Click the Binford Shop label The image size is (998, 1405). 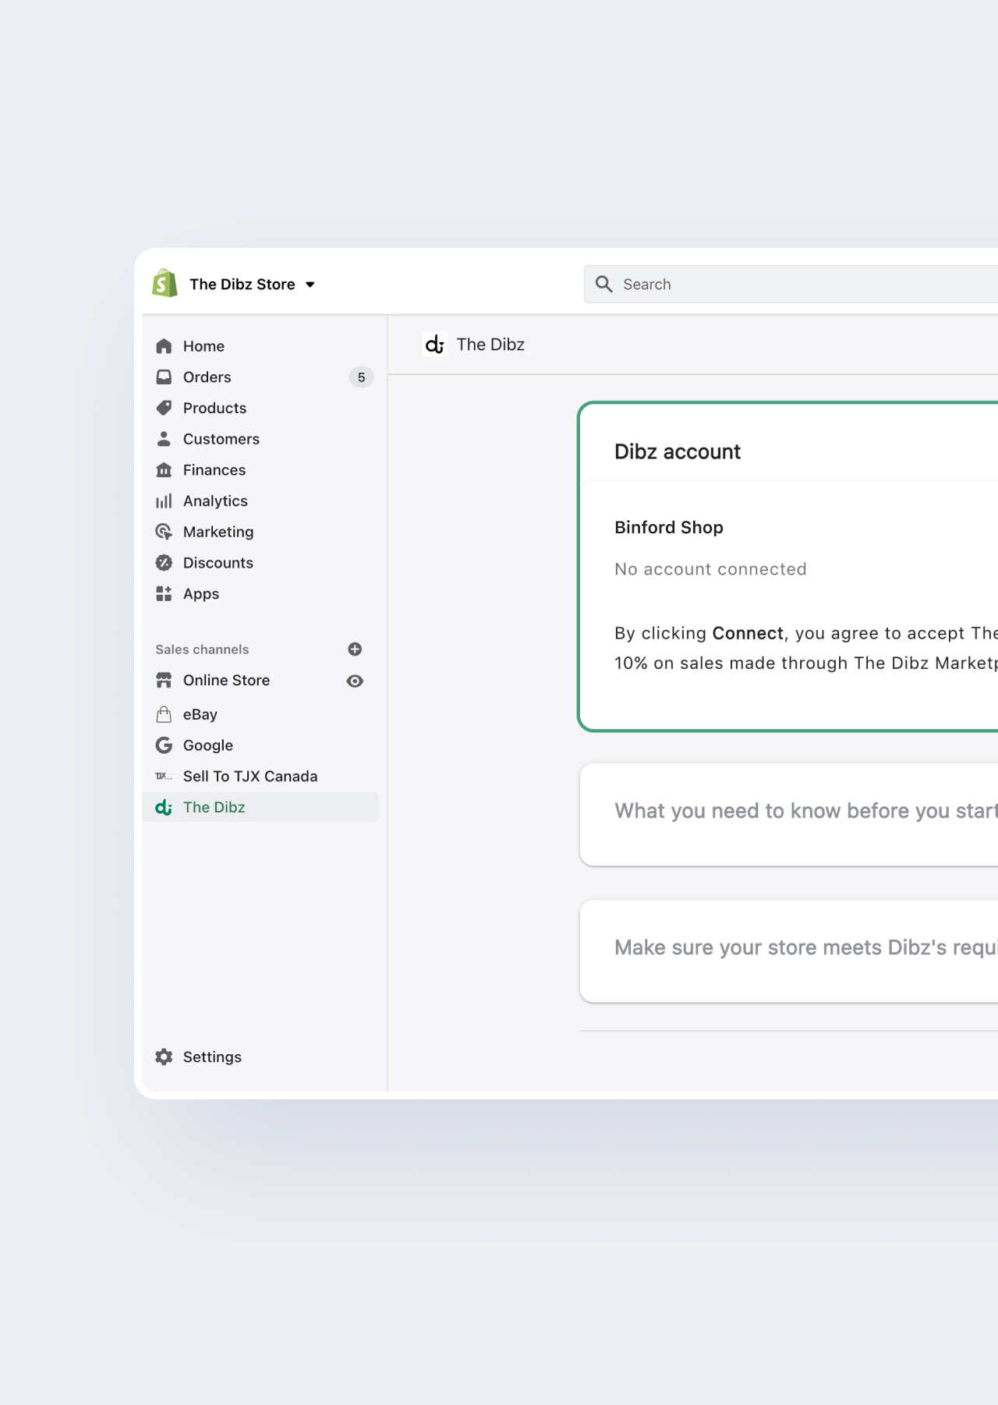[669, 528]
